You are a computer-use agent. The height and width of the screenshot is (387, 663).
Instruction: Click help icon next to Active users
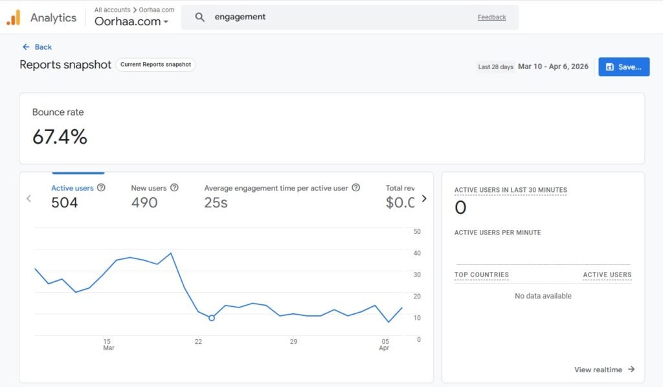(101, 188)
